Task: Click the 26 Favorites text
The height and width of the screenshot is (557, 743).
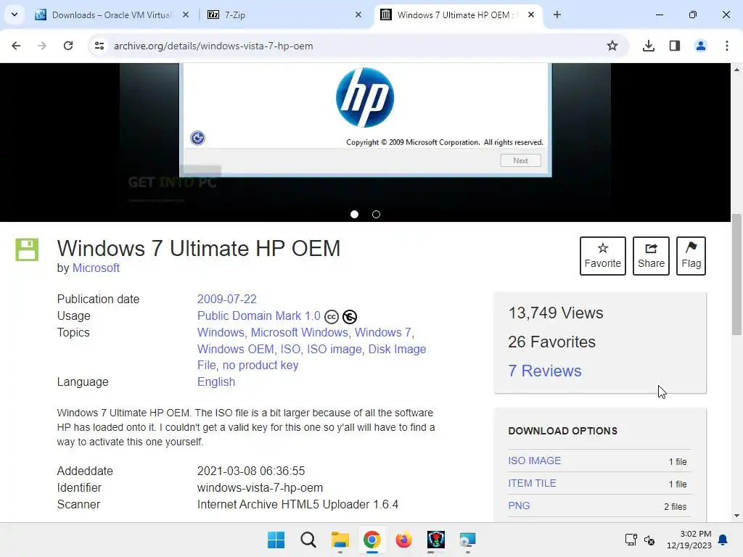Action: 551,342
